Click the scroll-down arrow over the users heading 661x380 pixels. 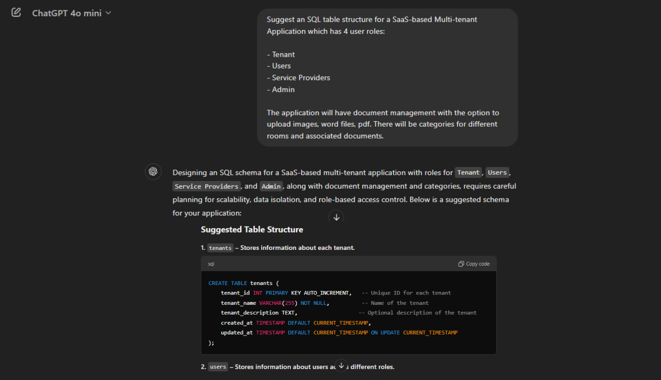[341, 366]
